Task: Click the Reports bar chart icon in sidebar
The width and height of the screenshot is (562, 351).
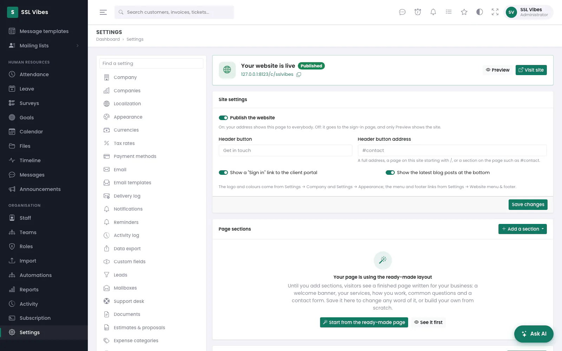Action: point(12,290)
